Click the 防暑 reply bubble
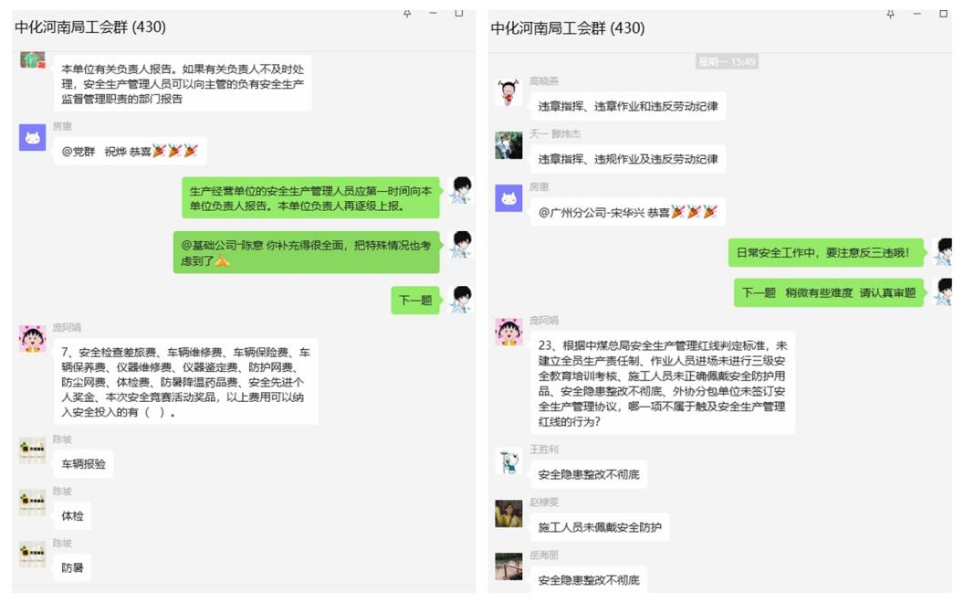This screenshot has height=603, width=964. [x=72, y=568]
